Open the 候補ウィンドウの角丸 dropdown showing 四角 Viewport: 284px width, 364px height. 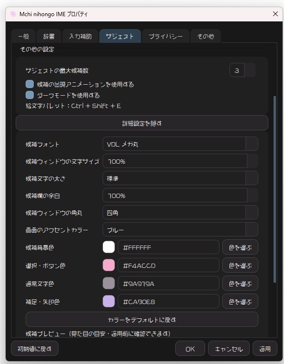(180, 212)
